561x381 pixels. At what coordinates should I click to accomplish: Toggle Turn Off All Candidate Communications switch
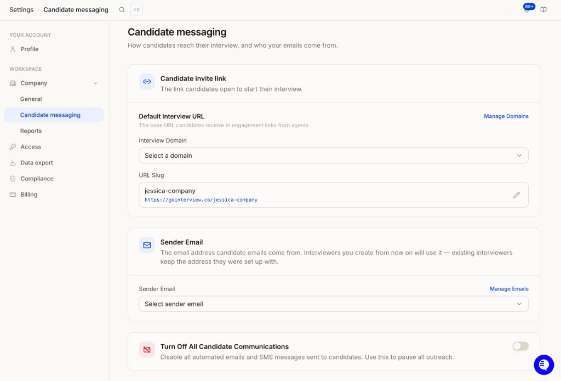[520, 346]
